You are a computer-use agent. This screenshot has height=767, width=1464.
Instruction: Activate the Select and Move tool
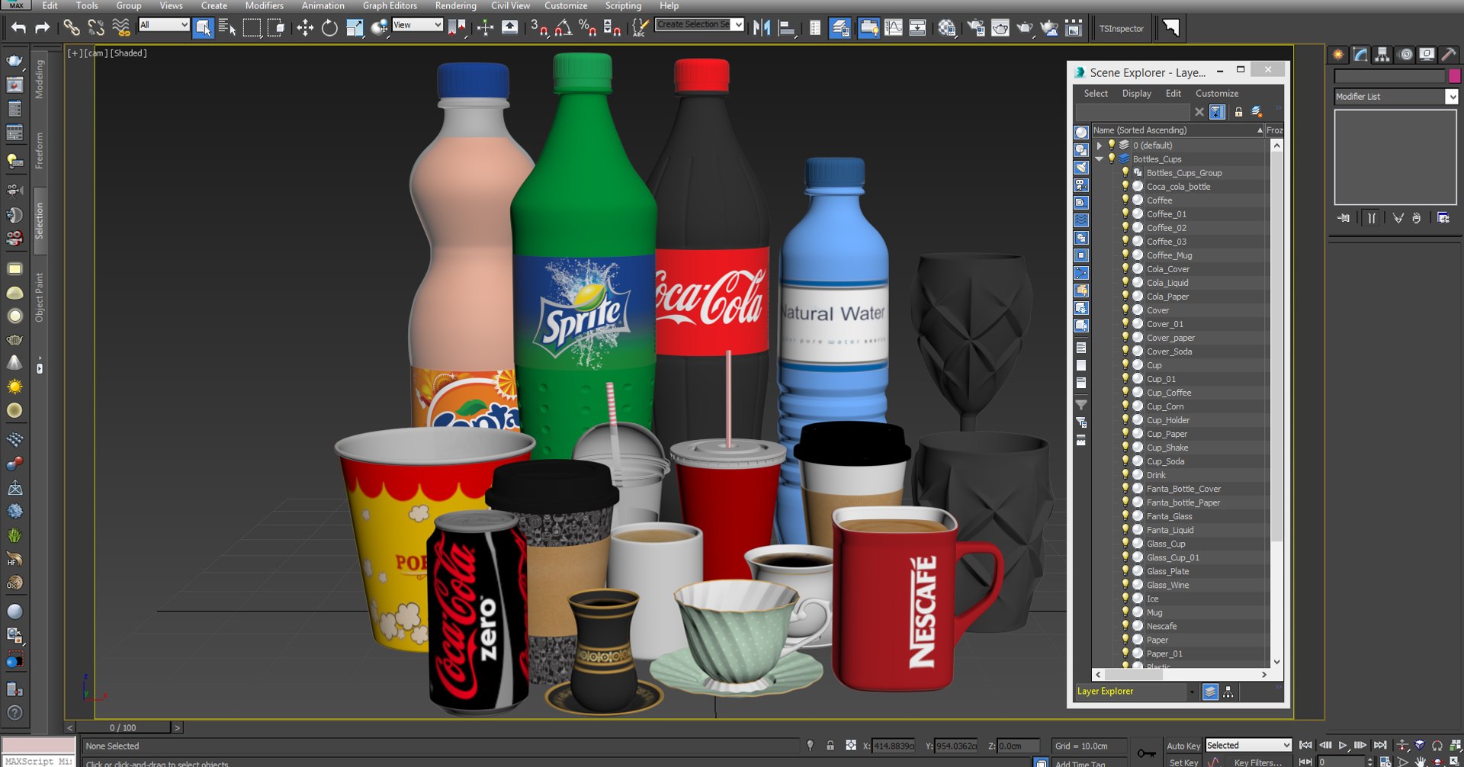(x=305, y=28)
